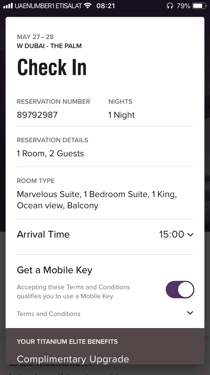210x375 pixels.
Task: Tap the battery icon in status bar
Action: click(199, 6)
